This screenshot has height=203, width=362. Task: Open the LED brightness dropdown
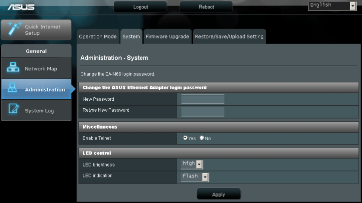[191, 164]
